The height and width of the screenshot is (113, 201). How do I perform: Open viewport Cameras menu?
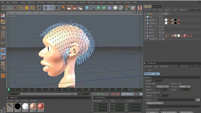(x=19, y=13)
